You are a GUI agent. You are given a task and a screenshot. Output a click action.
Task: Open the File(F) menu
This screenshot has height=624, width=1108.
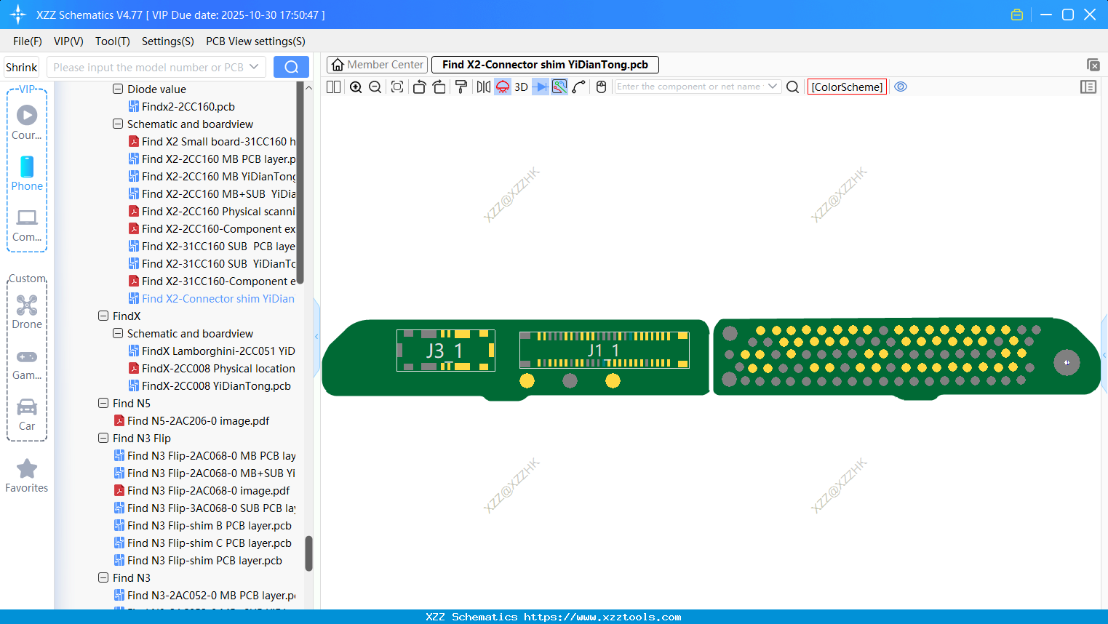[28, 41]
